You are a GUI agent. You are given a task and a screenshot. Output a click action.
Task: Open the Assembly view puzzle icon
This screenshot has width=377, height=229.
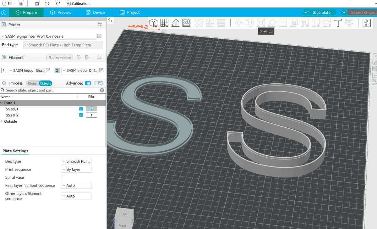pos(367,23)
